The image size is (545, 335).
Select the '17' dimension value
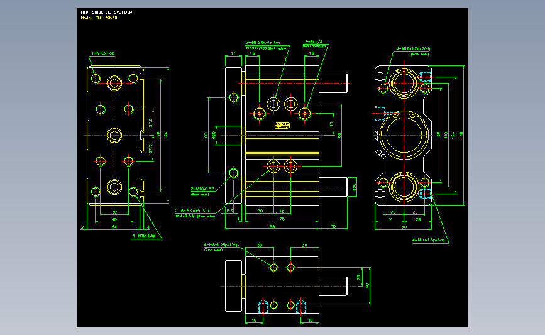pyautogui.click(x=233, y=53)
